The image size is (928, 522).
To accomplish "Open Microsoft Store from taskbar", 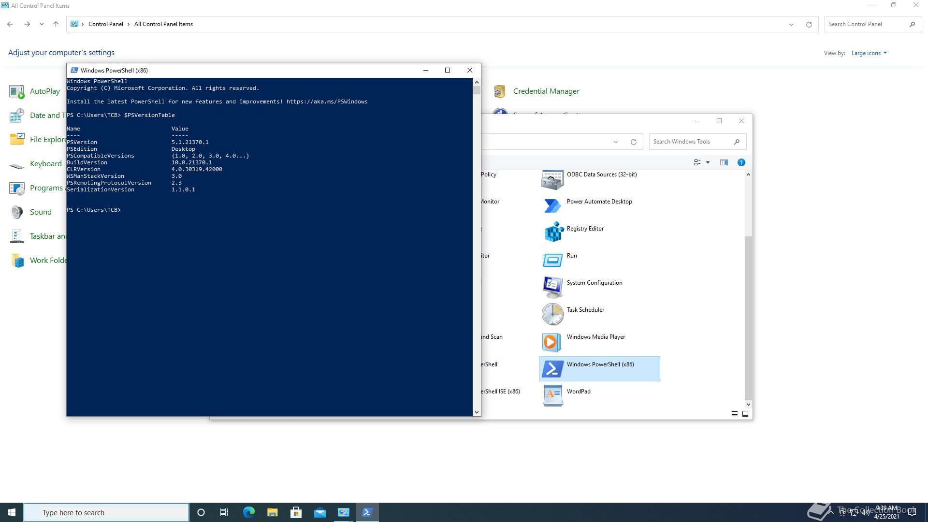I will point(296,512).
